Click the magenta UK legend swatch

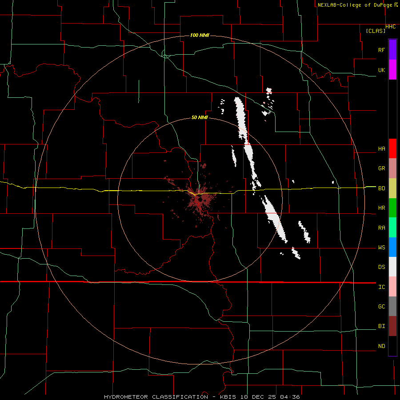click(392, 70)
